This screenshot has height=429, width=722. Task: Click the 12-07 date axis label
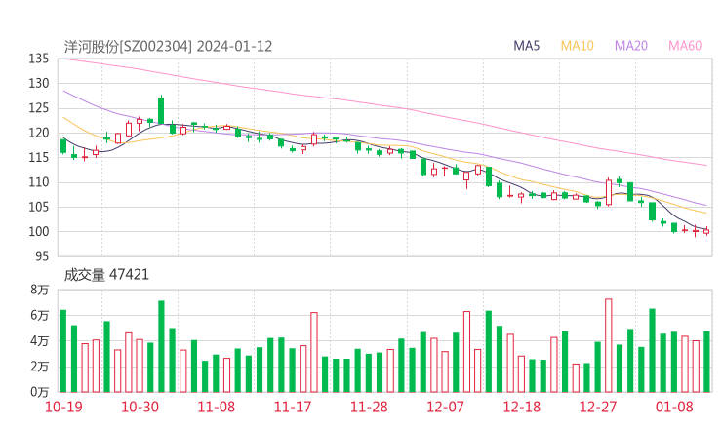(445, 407)
